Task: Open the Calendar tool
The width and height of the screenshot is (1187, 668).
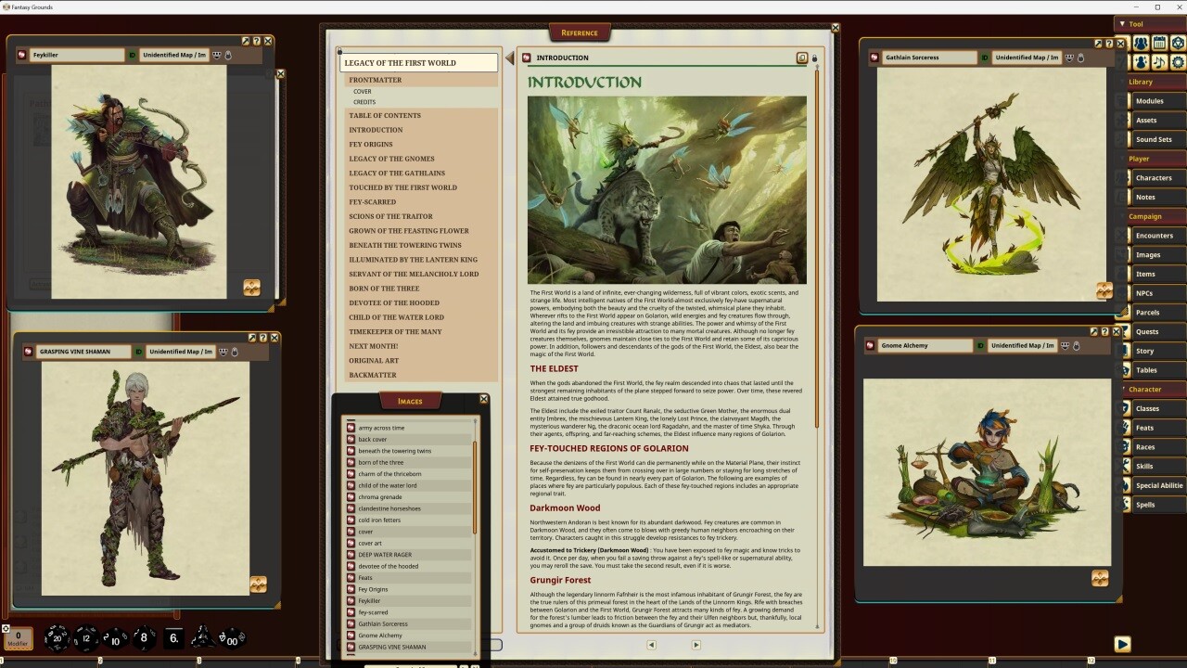Action: [1160, 42]
